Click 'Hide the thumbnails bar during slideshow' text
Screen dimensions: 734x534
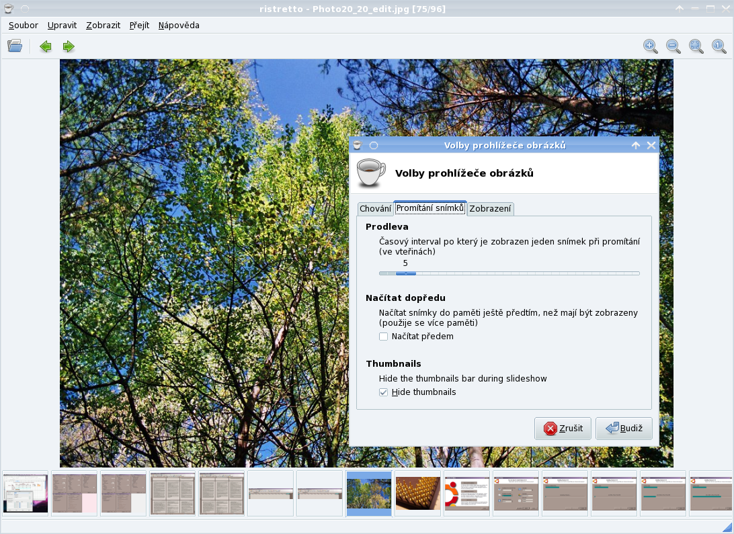coord(462,379)
